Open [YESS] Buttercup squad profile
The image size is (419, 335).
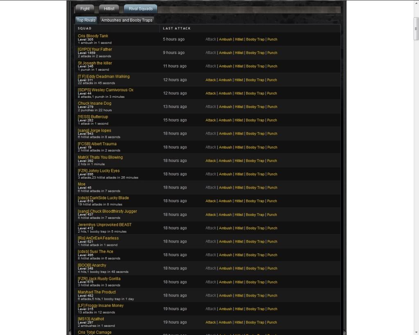(x=93, y=117)
